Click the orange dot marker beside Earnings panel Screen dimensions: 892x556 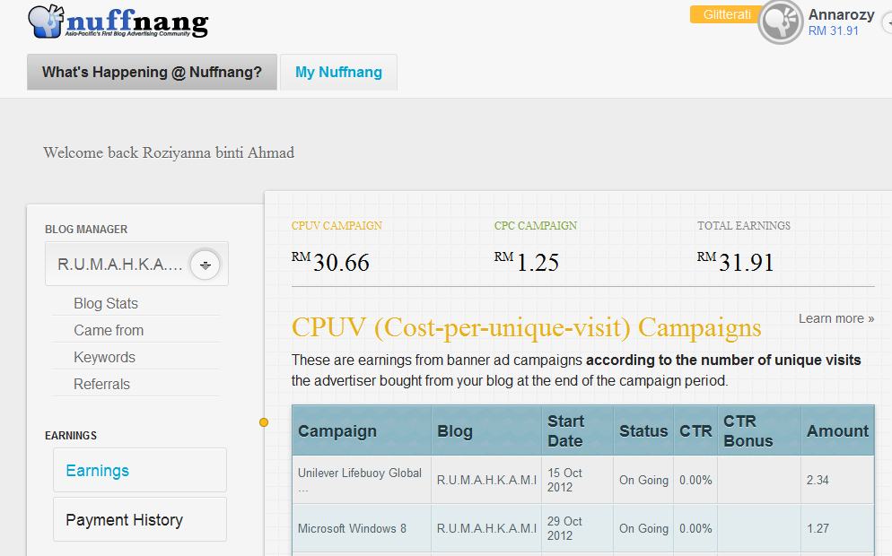tap(264, 422)
